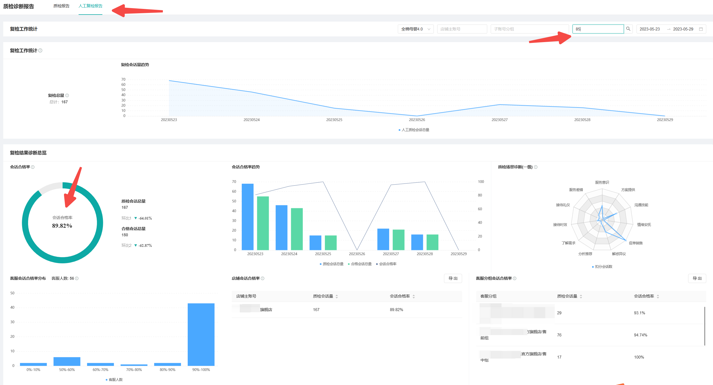Click the 店铺主账号 input field
713x385 pixels.
point(462,29)
